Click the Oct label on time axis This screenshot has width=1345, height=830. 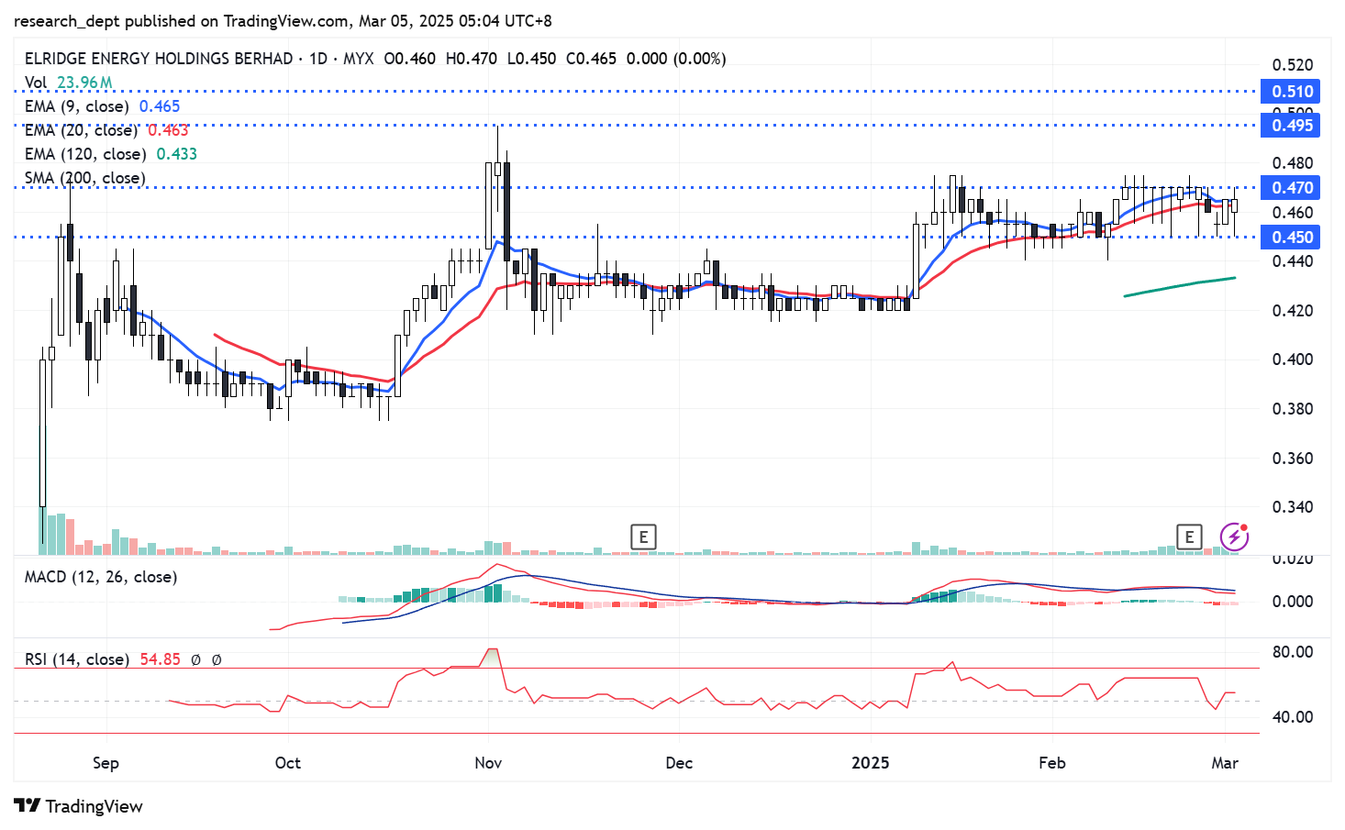click(x=287, y=763)
